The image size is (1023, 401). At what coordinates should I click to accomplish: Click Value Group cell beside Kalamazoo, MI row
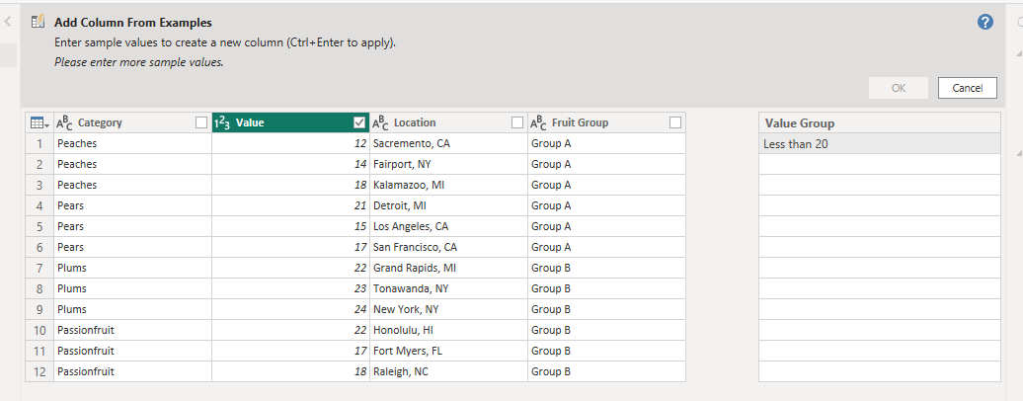880,185
